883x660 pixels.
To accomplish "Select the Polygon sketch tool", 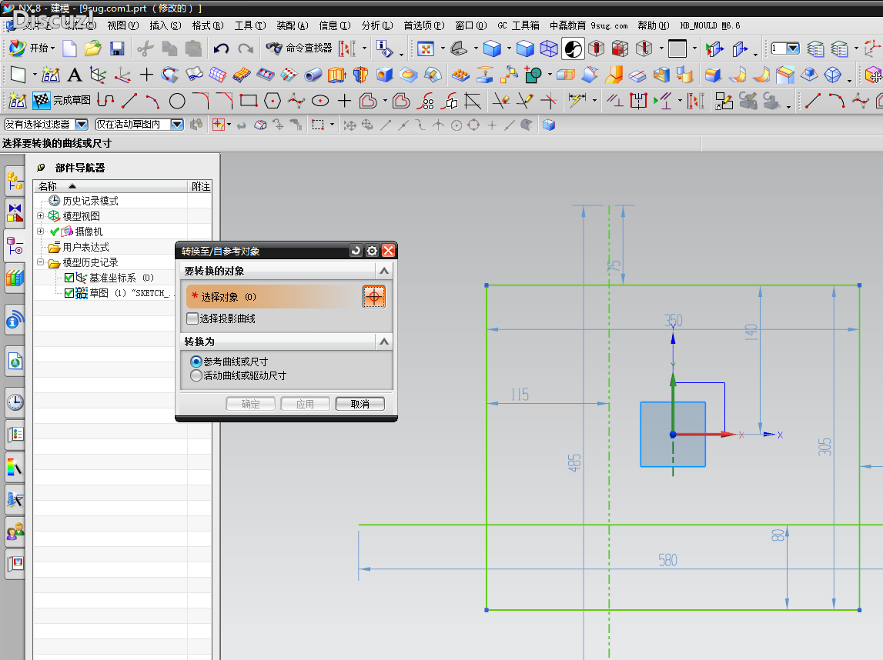I will [273, 102].
